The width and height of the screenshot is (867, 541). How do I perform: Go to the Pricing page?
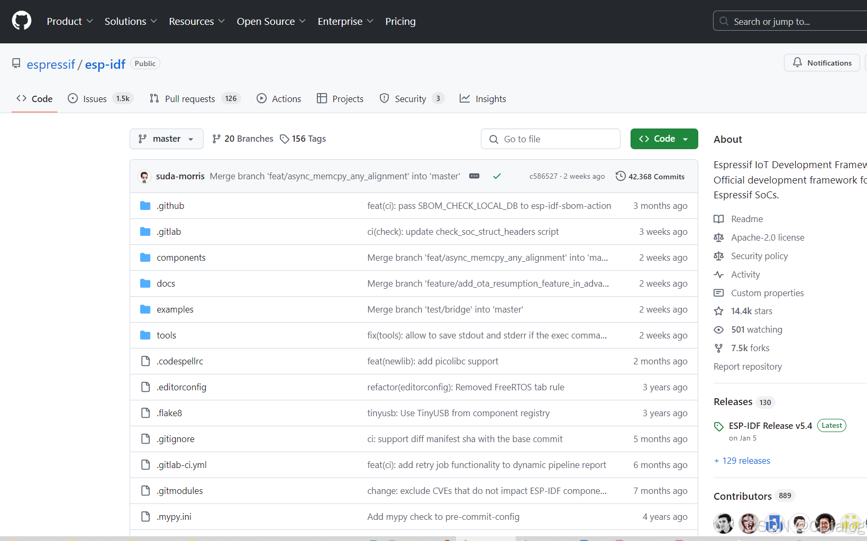[400, 21]
